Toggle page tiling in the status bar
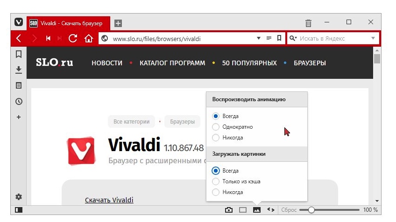Image resolution: width=396 pixels, height=222 pixels. [x=243, y=210]
